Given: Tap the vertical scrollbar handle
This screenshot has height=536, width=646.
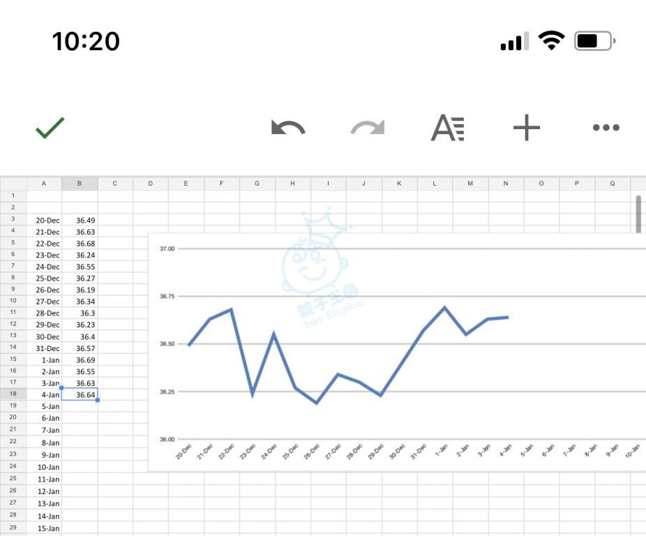Looking at the screenshot, I should (638, 213).
